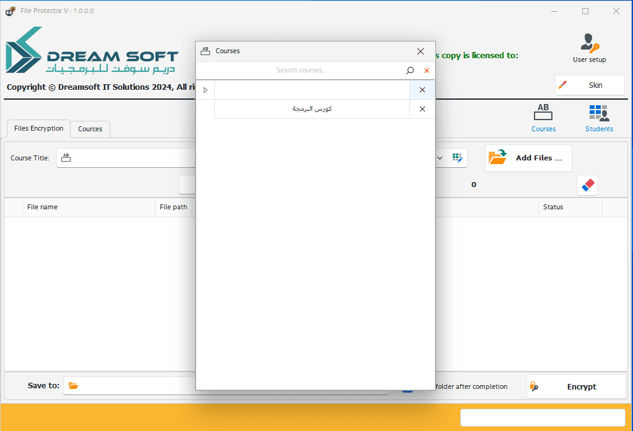Click the File Protector title bar icon
The height and width of the screenshot is (431, 633).
(x=11, y=11)
